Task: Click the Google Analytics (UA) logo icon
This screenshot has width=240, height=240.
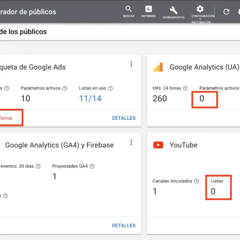Action: (x=158, y=67)
